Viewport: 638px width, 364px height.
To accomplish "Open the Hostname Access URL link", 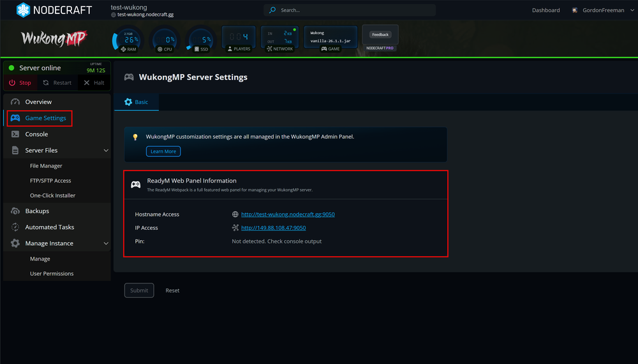I will point(288,214).
